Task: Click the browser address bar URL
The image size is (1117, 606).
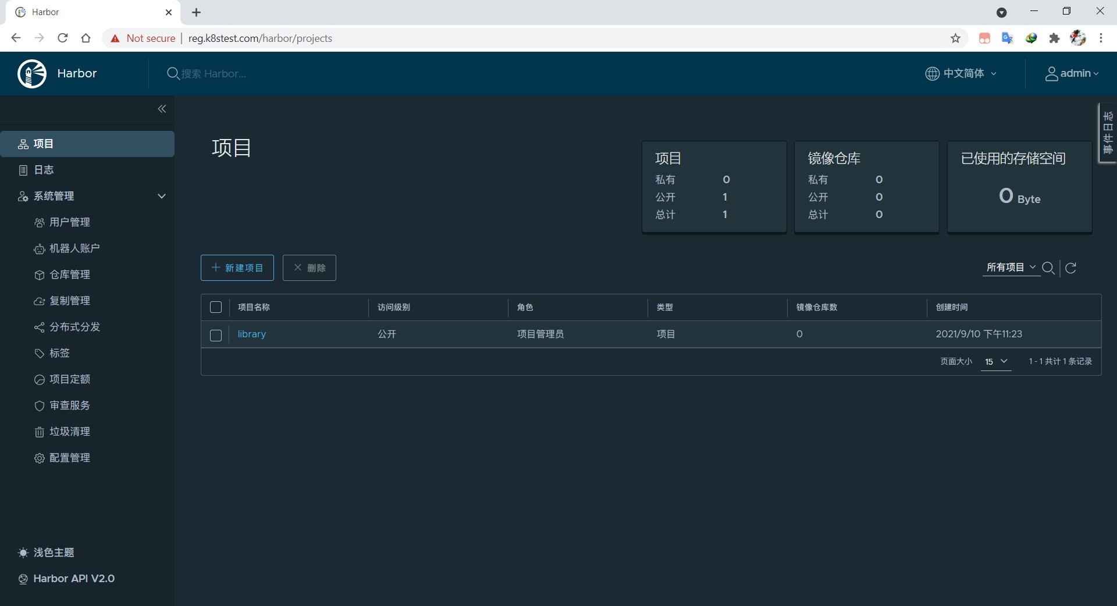Action: [x=260, y=38]
